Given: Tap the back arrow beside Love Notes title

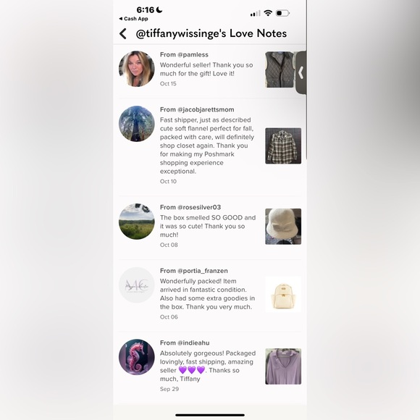Looking at the screenshot, I should pyautogui.click(x=123, y=34).
